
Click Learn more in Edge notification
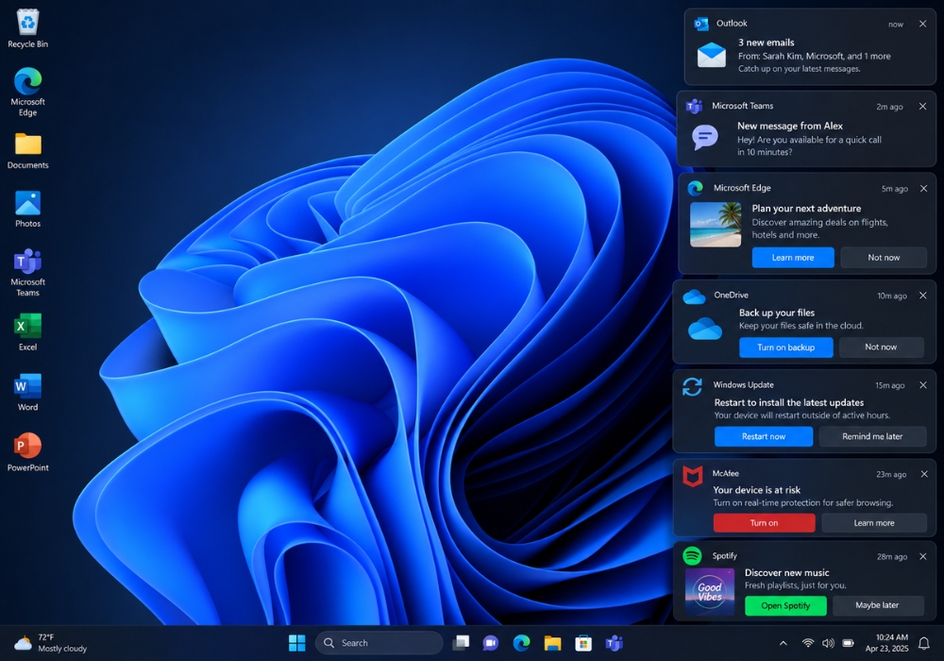click(793, 257)
